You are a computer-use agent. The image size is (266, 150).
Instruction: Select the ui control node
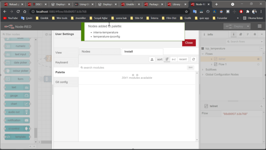pos(17,129)
